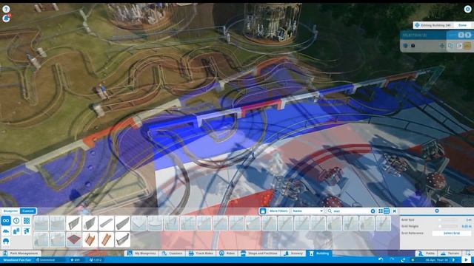
Task: Switch to the Blueprint tab
Action: point(10,211)
